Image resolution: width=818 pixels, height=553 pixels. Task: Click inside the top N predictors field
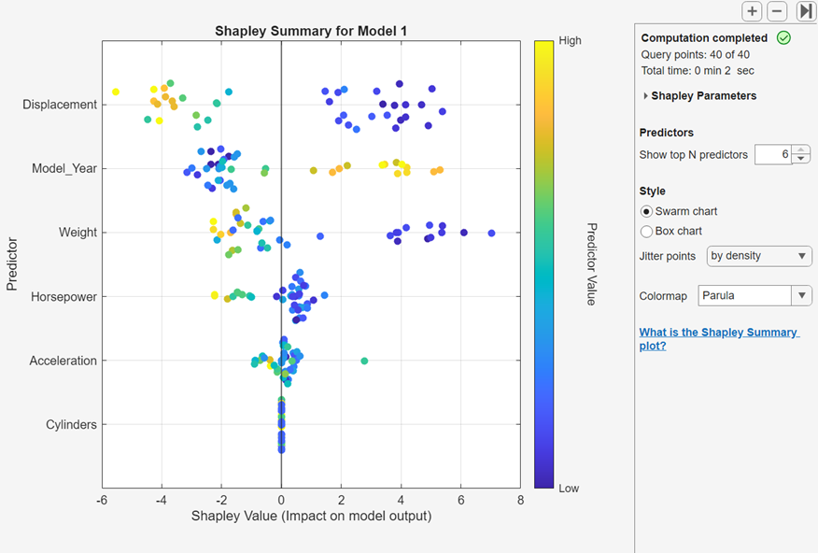[x=775, y=153]
